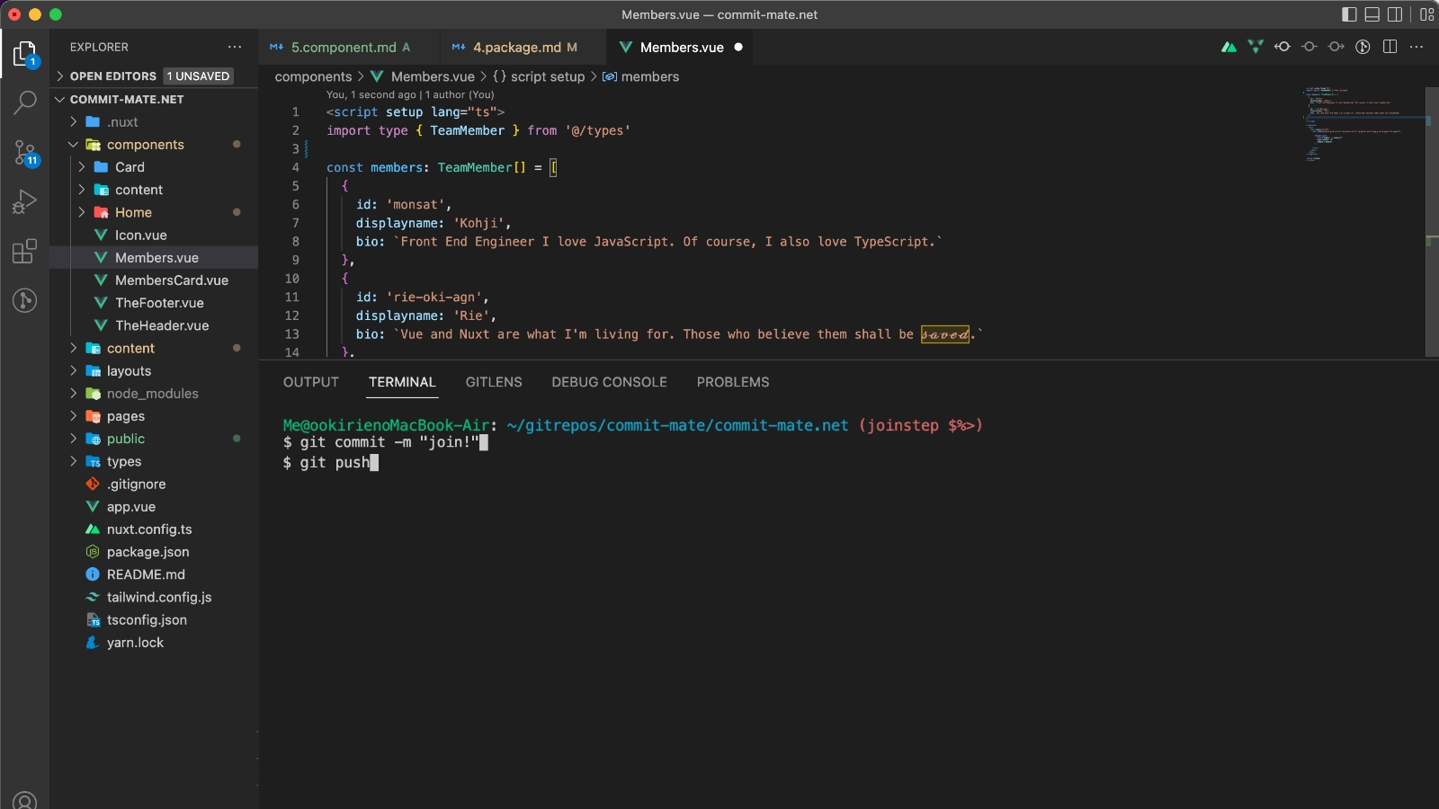This screenshot has height=809, width=1439.
Task: Switch to the PROBLEMS panel tab
Action: 732,382
